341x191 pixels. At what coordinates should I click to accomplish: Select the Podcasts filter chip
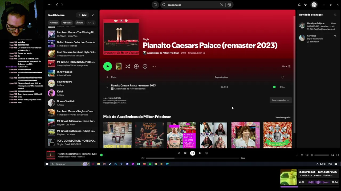point(67,23)
